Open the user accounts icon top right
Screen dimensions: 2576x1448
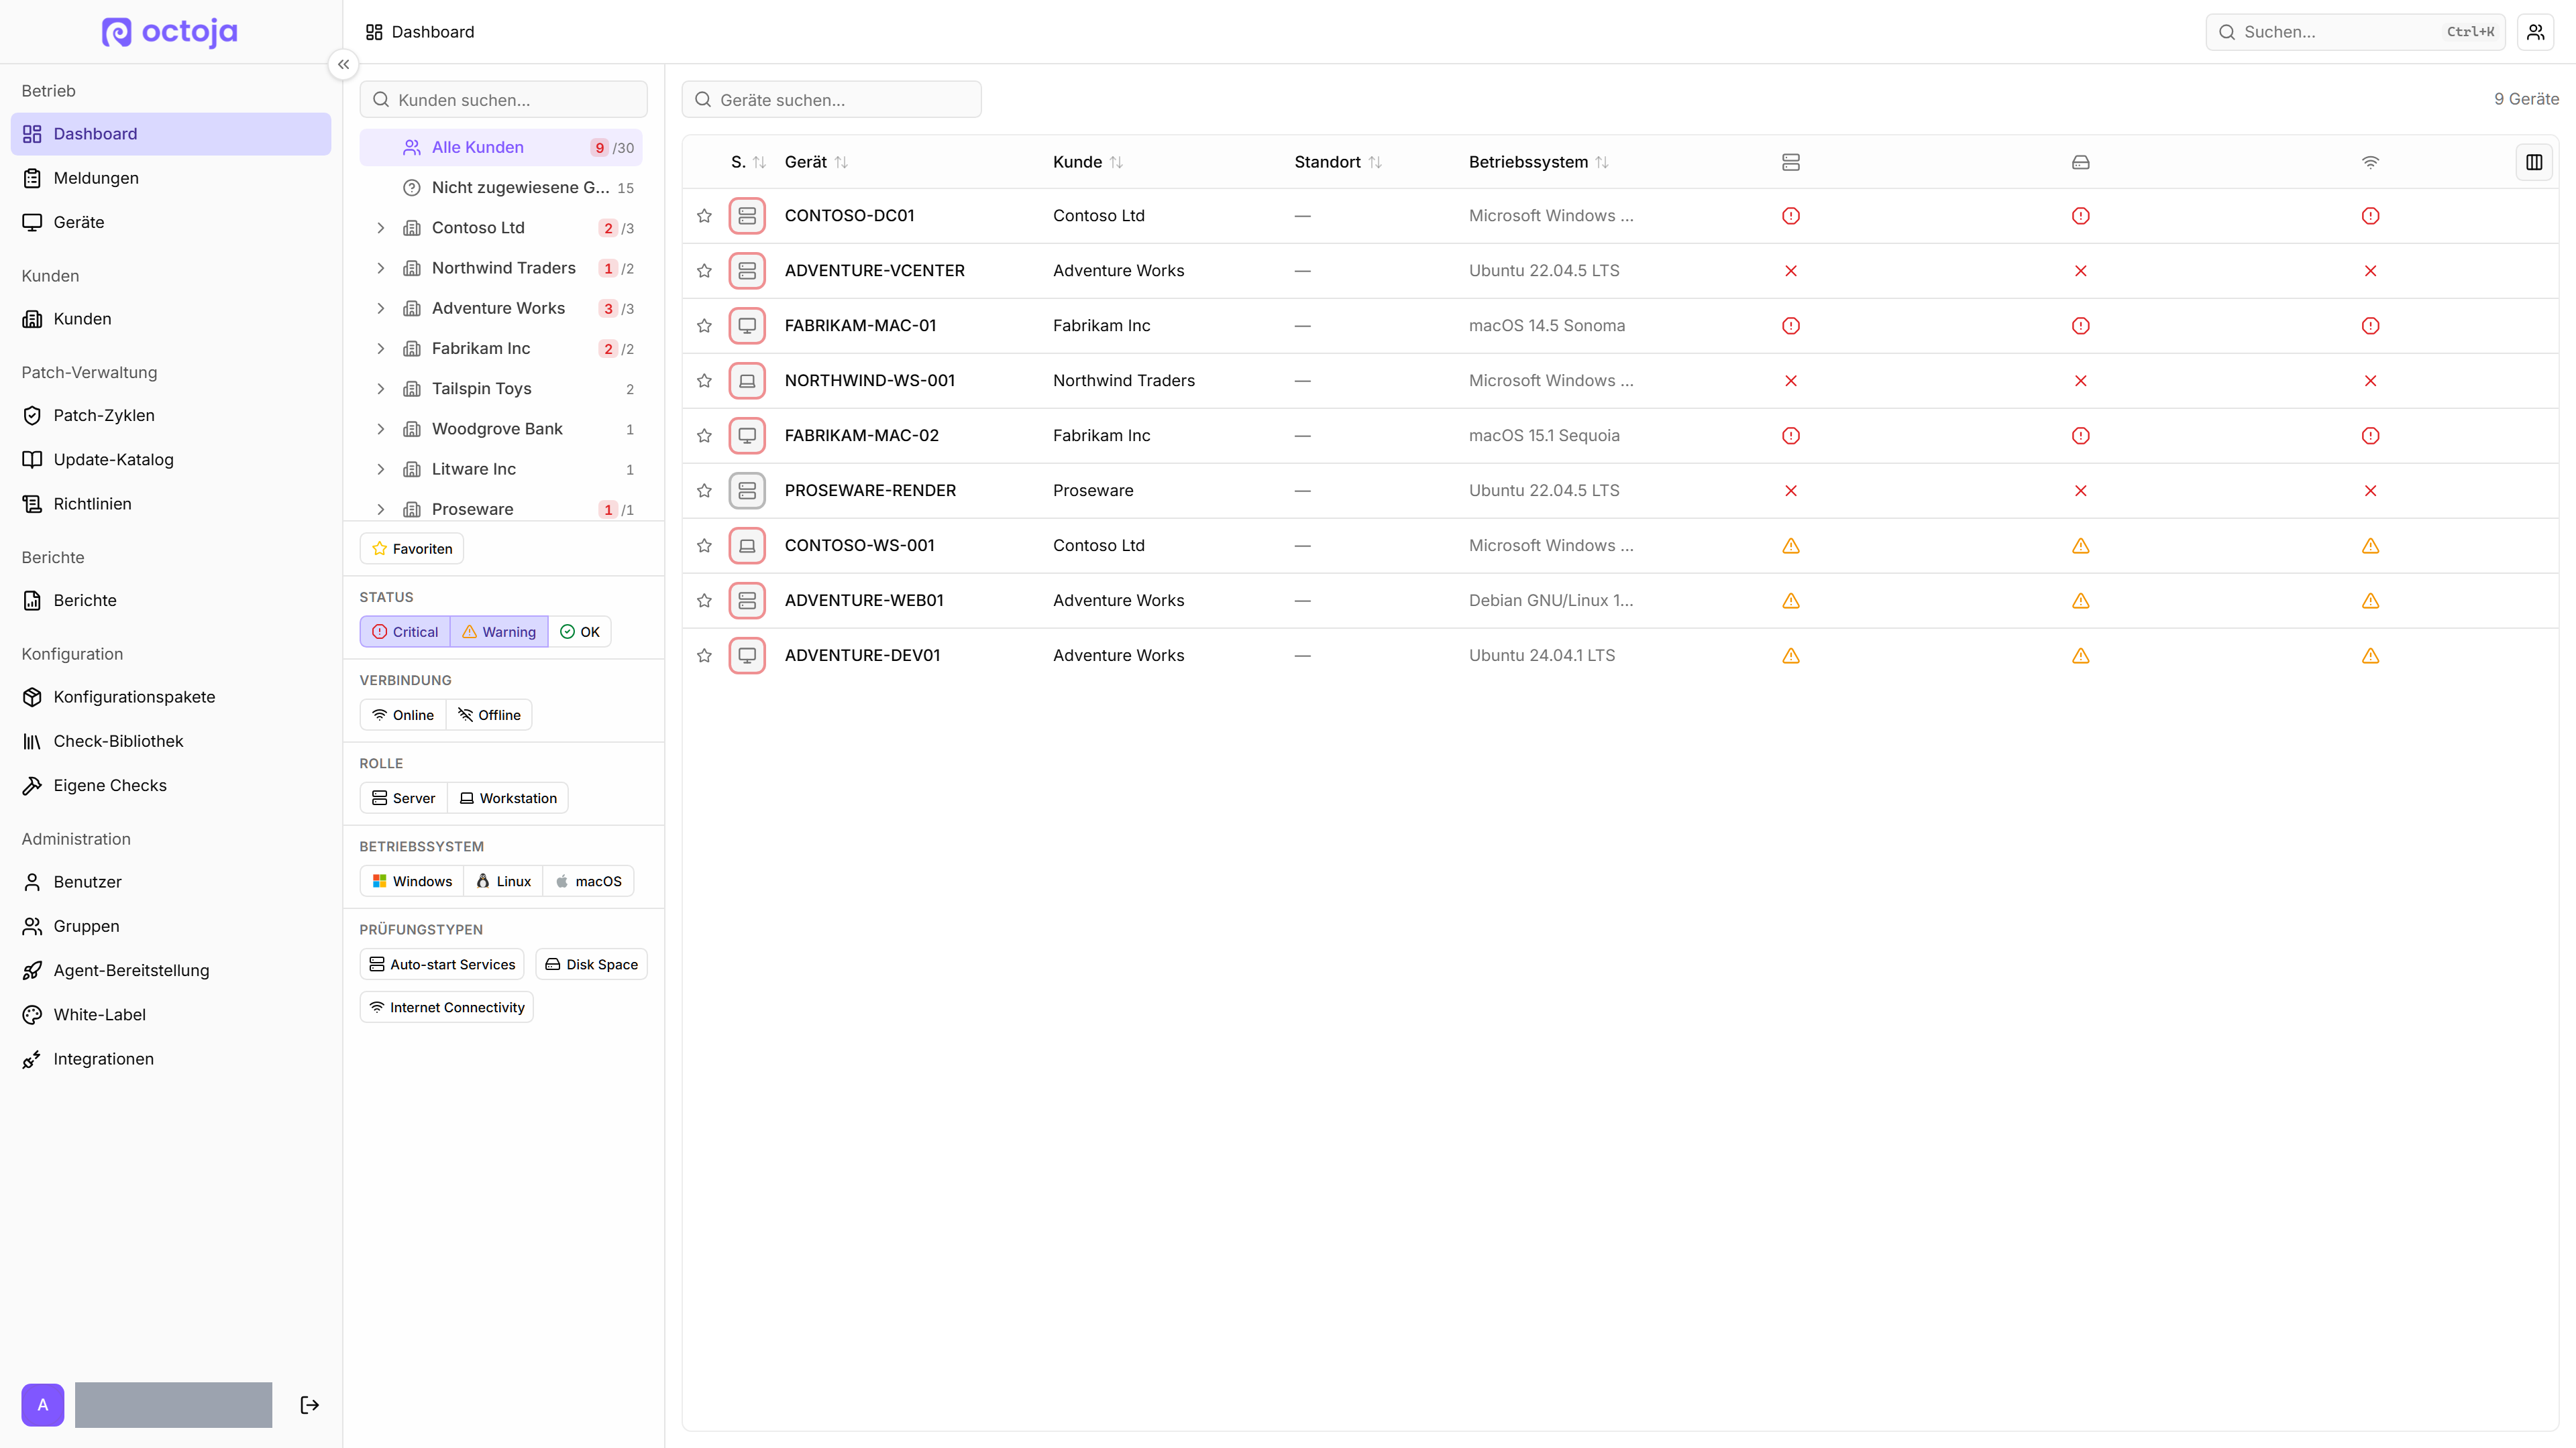pyautogui.click(x=2535, y=32)
